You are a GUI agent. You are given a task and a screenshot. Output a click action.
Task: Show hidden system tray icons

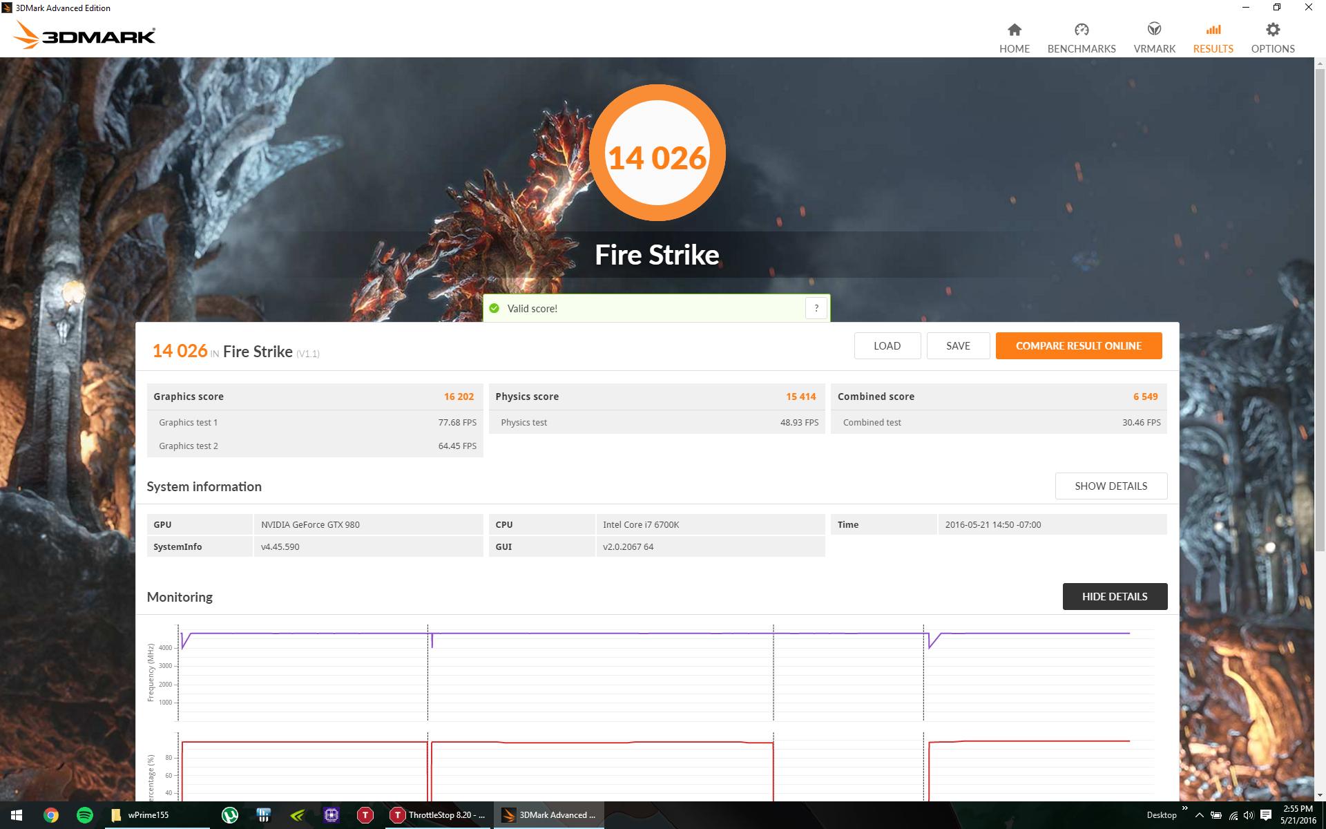(x=1199, y=815)
